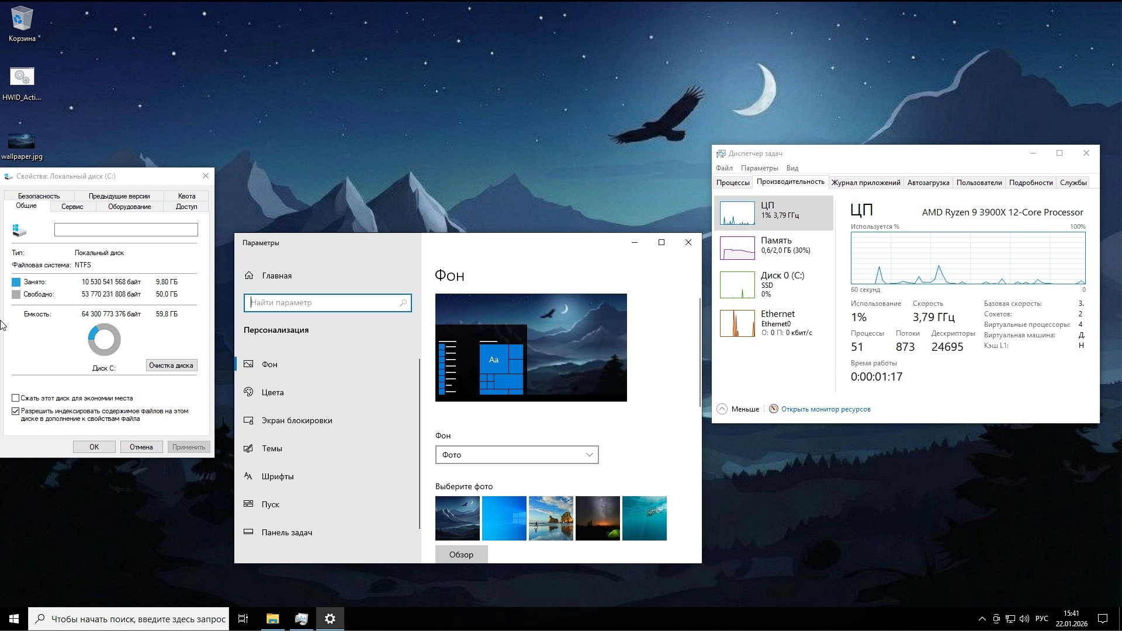The width and height of the screenshot is (1122, 631).
Task: Open Themes settings in sidebar
Action: click(272, 448)
